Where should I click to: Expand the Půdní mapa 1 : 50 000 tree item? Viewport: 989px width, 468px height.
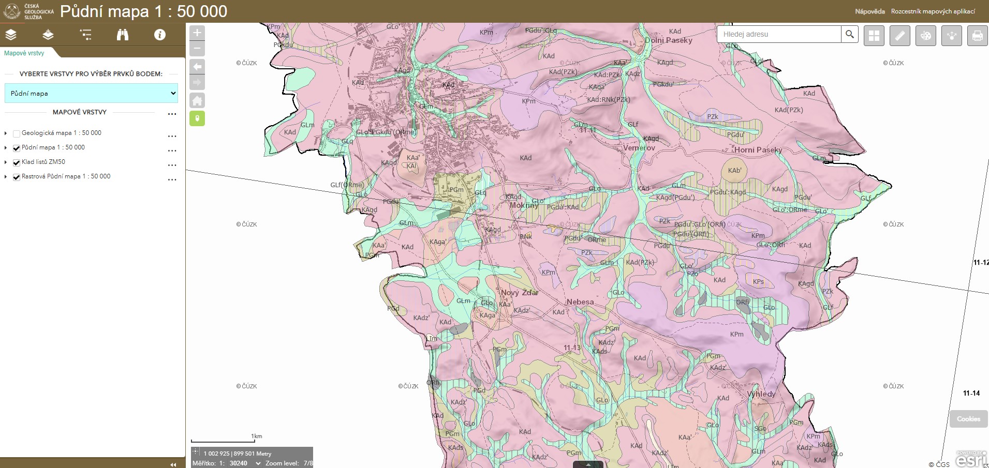pyautogui.click(x=6, y=147)
